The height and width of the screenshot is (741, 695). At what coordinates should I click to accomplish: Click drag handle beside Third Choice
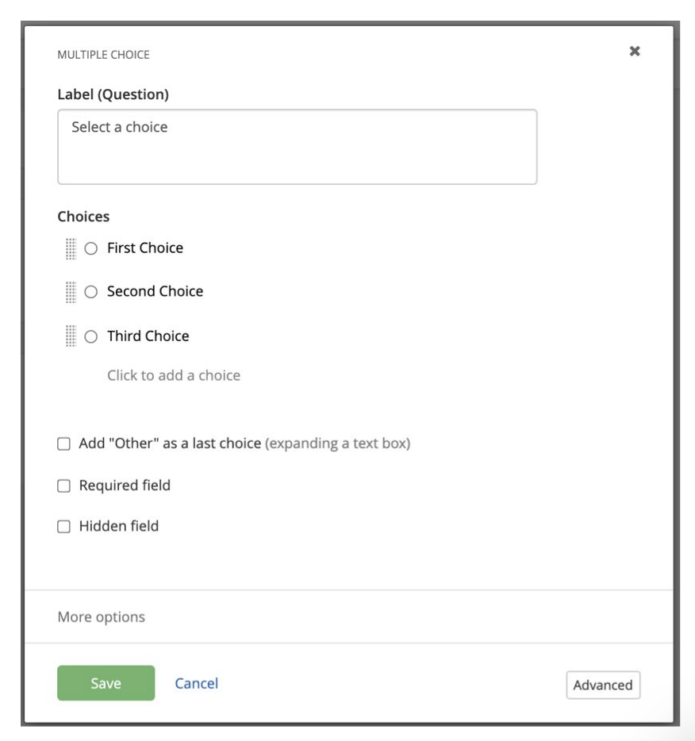[x=71, y=336]
